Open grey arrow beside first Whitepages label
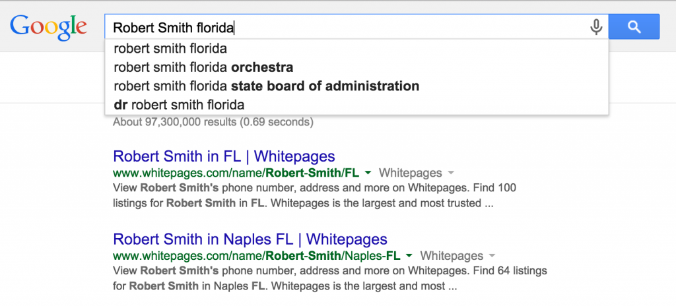The width and height of the screenshot is (676, 306). (451, 173)
